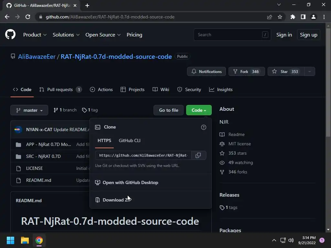Expand the Solutions menu
This screenshot has height=248, width=331.
click(x=66, y=35)
